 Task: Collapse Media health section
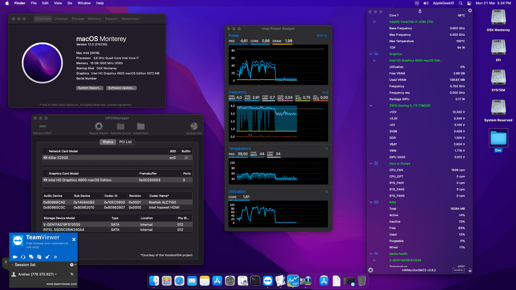point(371,254)
